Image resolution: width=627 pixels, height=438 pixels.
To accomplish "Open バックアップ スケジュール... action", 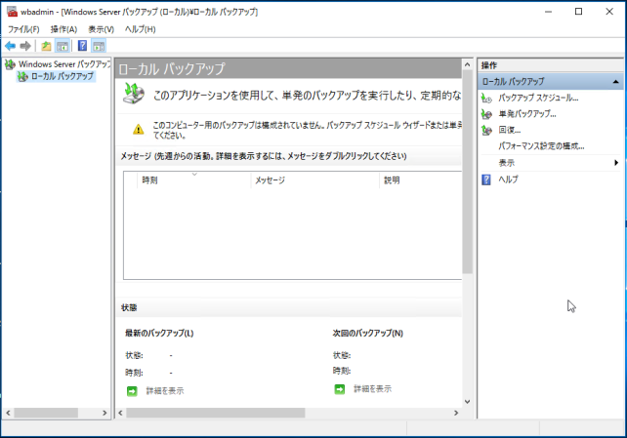I will [538, 98].
